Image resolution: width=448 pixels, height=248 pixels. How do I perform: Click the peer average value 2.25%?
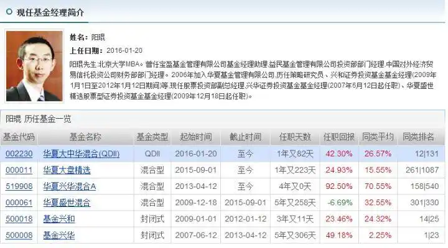coord(380,235)
